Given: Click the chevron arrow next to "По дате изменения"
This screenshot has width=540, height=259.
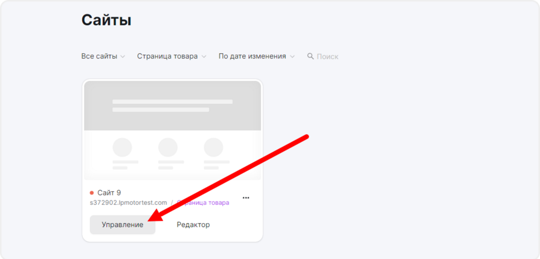Looking at the screenshot, I should 292,57.
